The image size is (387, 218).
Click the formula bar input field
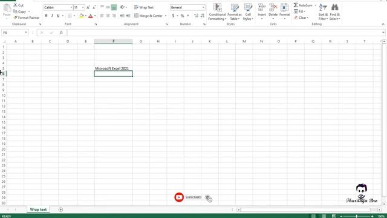224,33
